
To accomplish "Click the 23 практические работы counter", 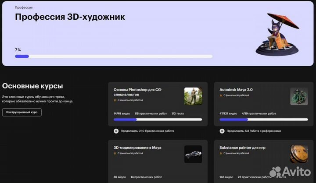I will point(255,177).
